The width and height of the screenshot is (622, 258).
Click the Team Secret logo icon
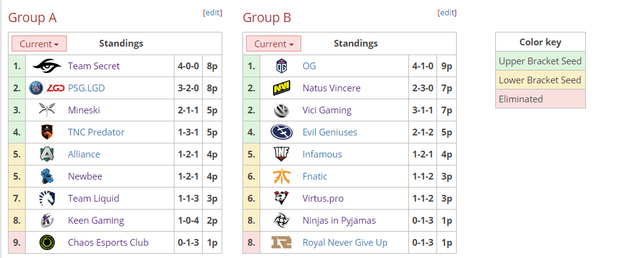coord(47,66)
